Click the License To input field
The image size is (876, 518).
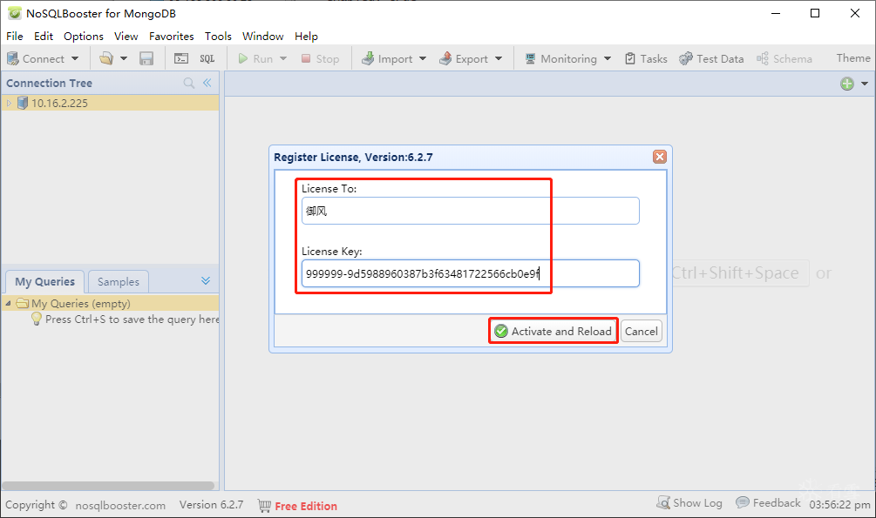[471, 211]
